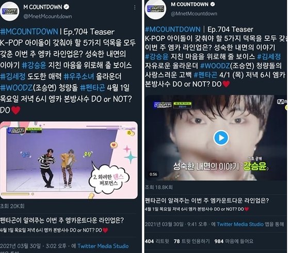The width and height of the screenshot is (289, 253).
Task: View the 984 마음에 들어요 likes list
Action: pyautogui.click(x=234, y=241)
